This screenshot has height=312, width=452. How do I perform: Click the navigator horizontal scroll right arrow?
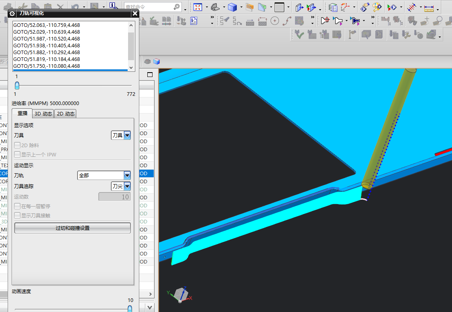[x=150, y=294]
